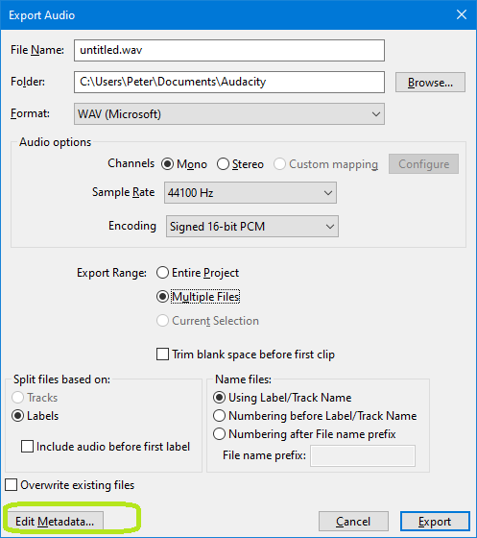Expand the Format dropdown

(x=229, y=114)
